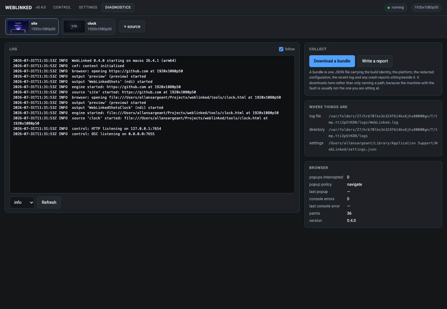Click the last popup label
The image size is (447, 309).
coord(318,192)
